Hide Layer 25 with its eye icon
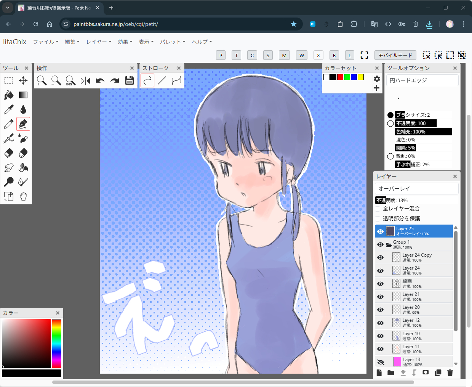The image size is (472, 387). 380,231
